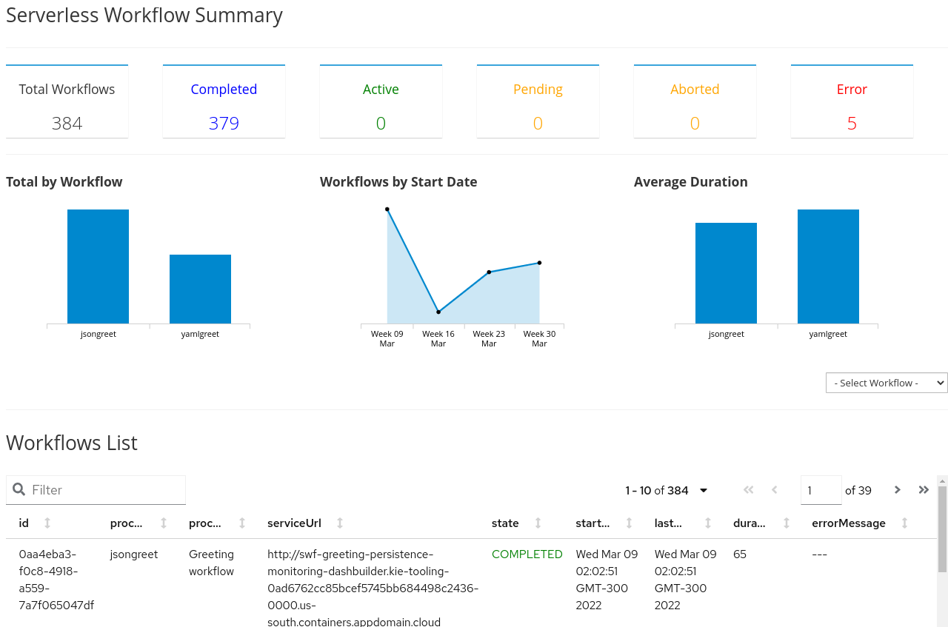Open the Error workflows card
Image resolution: width=948 pixels, height=627 pixels.
(852, 101)
